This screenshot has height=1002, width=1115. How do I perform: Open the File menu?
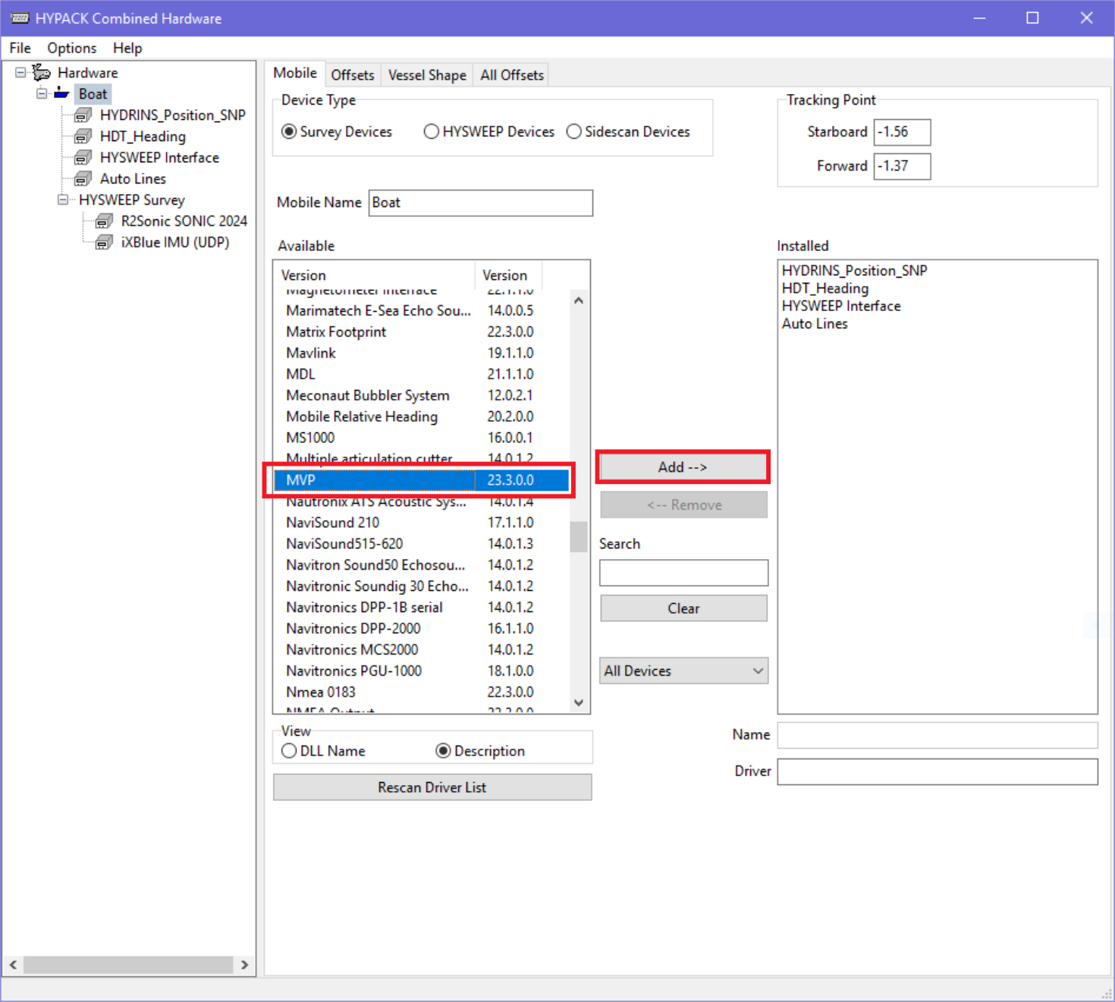coord(20,48)
